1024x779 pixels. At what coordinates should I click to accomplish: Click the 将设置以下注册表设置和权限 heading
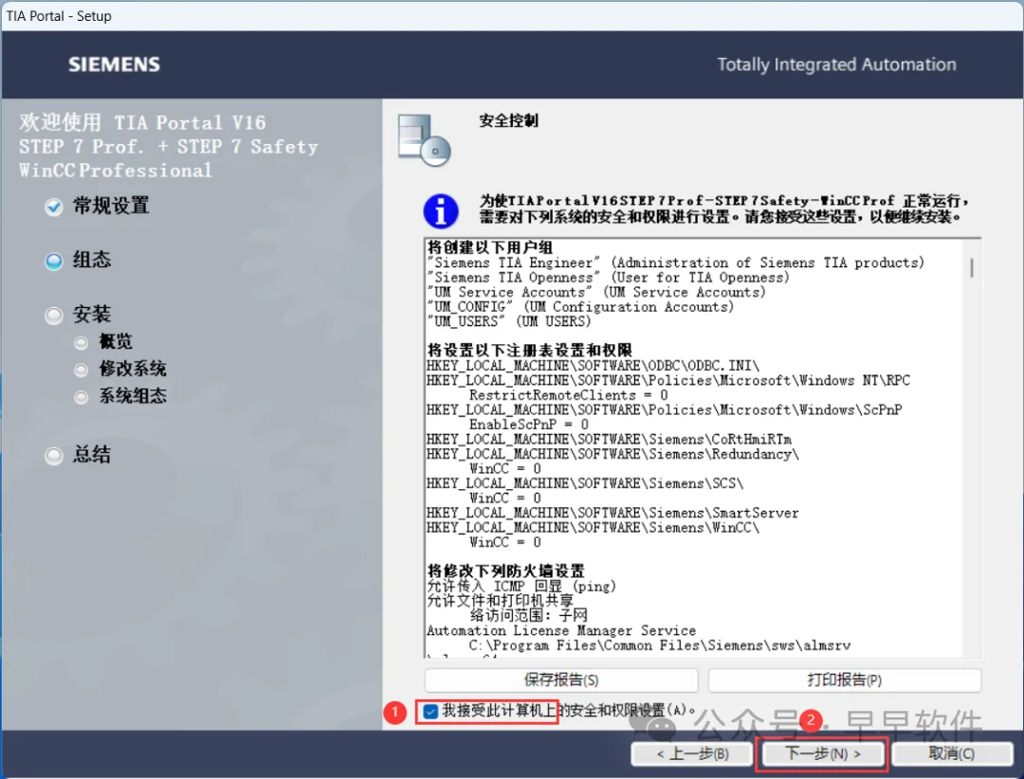[x=530, y=350]
